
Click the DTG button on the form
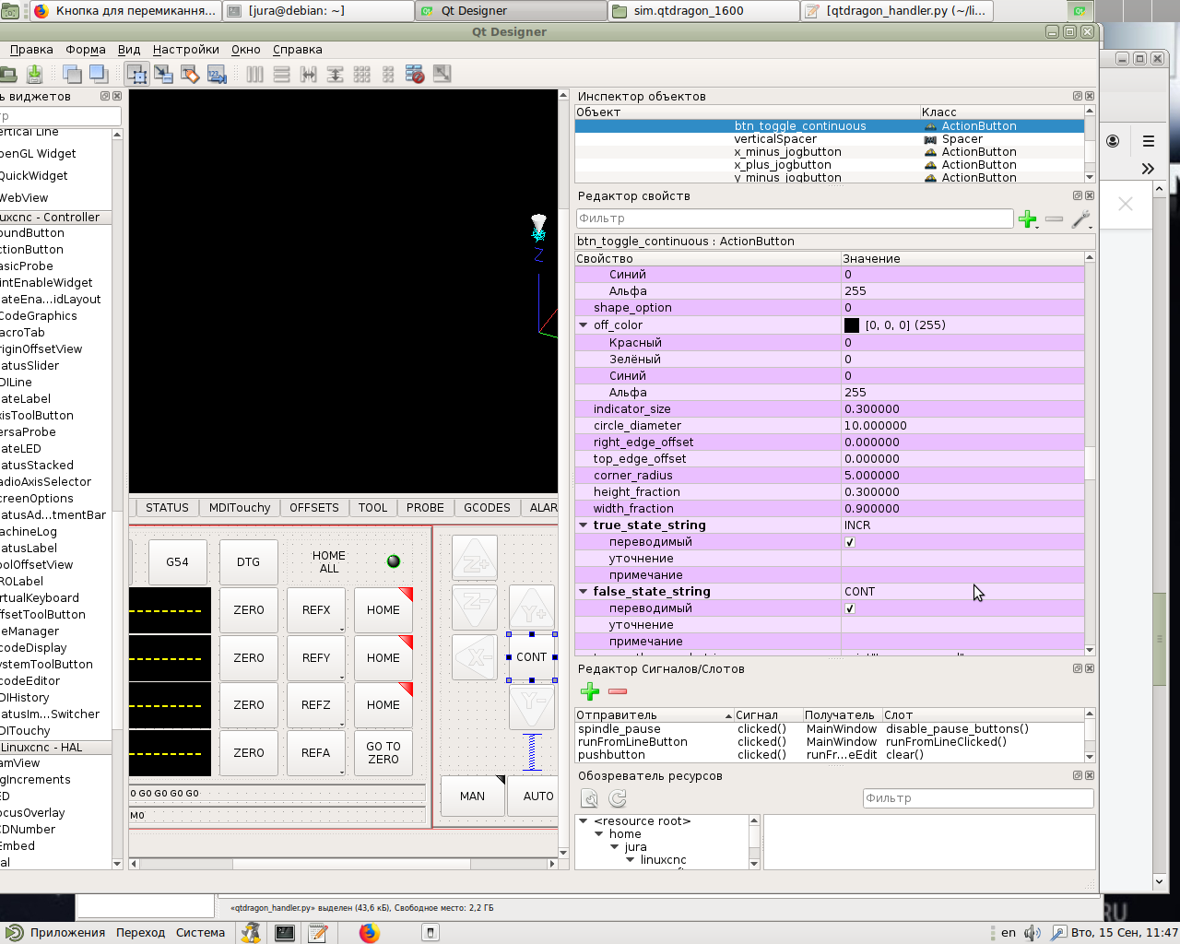[x=248, y=561]
